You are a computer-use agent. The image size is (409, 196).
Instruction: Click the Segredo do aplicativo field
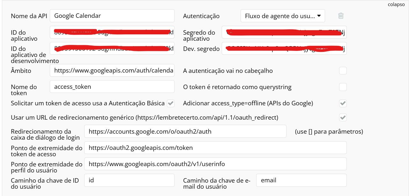[284, 32]
